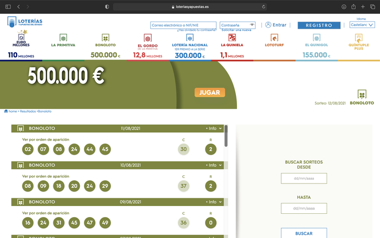The width and height of the screenshot is (380, 238).
Task: Click the El Gordo 12,8 millones jackpot
Action: (x=147, y=55)
